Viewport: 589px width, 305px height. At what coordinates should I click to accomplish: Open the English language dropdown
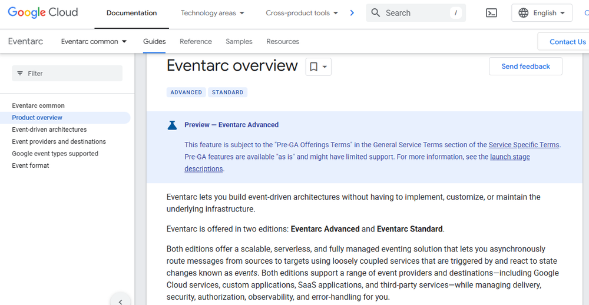pos(541,13)
